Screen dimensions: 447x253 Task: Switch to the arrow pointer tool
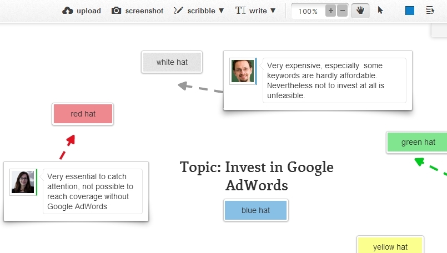point(380,11)
